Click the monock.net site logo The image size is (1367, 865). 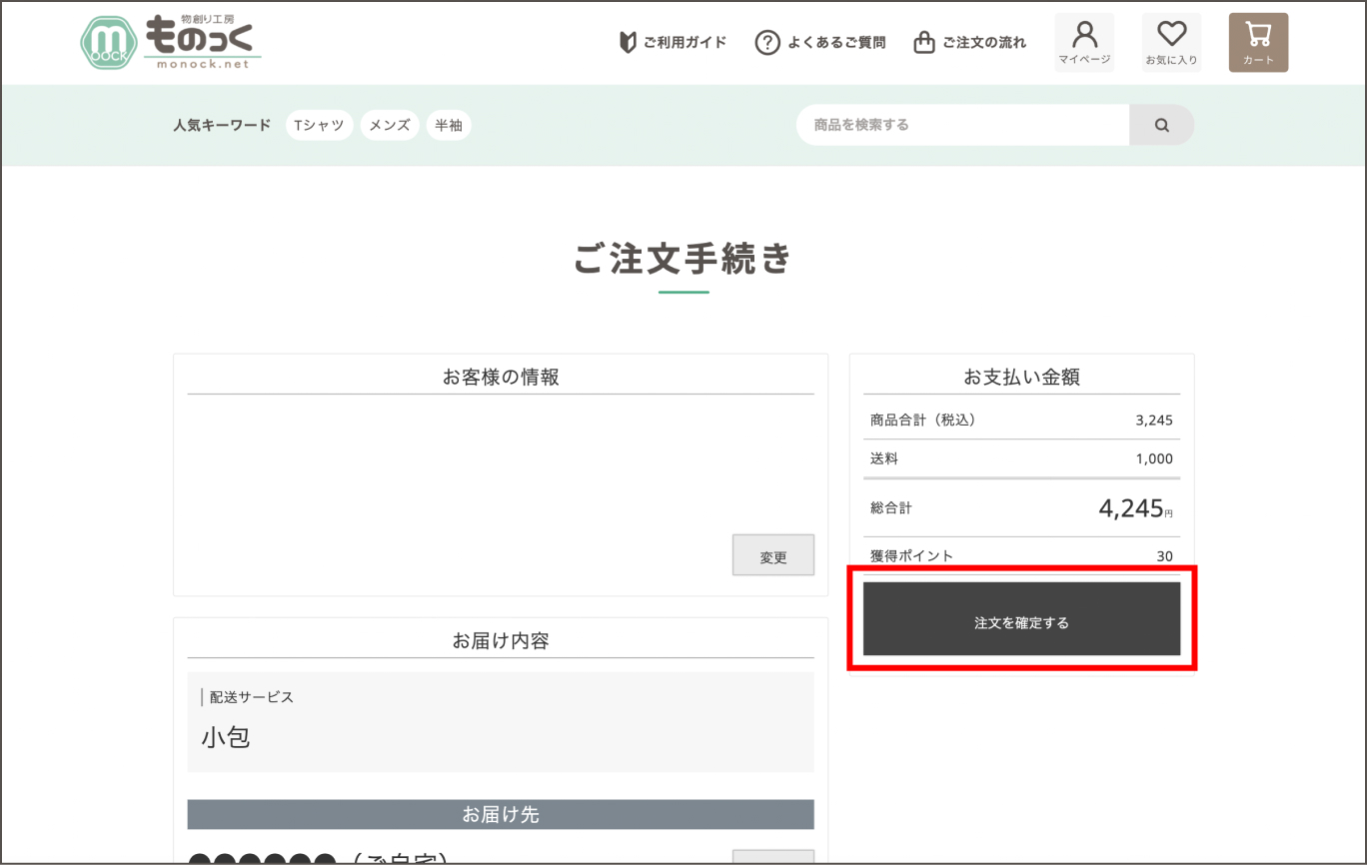click(x=170, y=43)
